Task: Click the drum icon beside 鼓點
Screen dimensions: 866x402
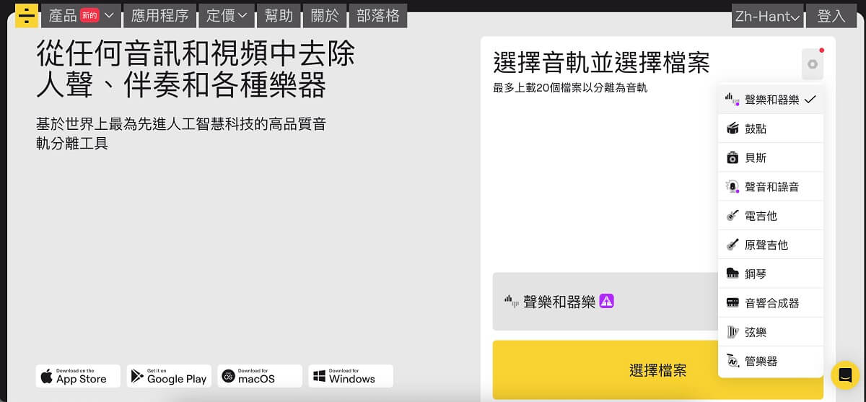Action: click(732, 128)
